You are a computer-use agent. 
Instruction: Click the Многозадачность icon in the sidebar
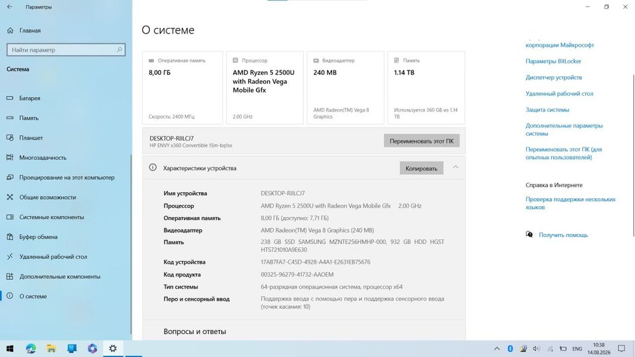pyautogui.click(x=10, y=158)
